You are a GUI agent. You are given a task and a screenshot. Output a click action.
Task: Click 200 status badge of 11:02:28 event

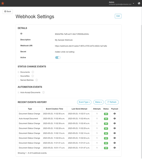106,129
